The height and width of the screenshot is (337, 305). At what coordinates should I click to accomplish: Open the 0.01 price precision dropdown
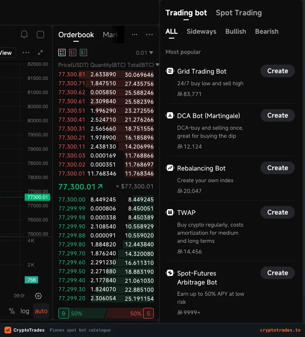144,53
